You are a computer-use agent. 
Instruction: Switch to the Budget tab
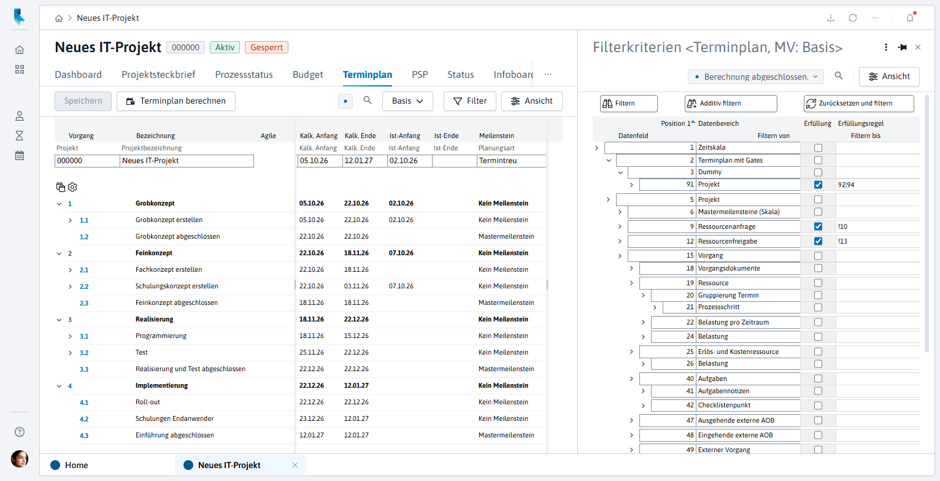coord(308,75)
